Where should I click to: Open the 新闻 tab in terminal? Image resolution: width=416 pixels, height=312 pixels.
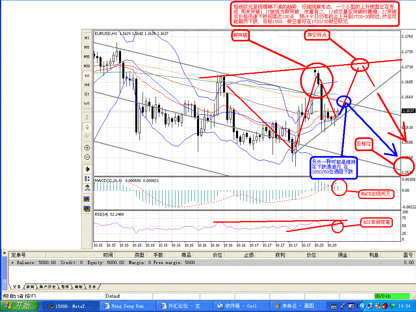click(x=30, y=287)
